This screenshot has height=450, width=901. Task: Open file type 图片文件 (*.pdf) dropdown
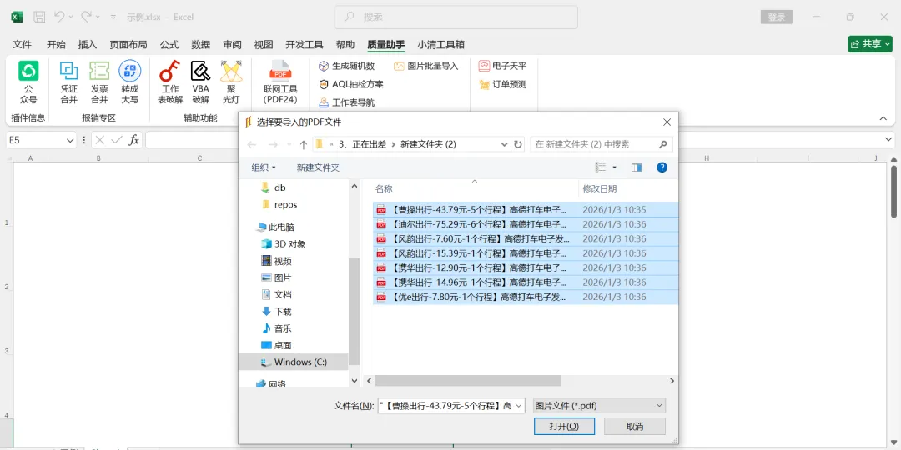tap(599, 406)
